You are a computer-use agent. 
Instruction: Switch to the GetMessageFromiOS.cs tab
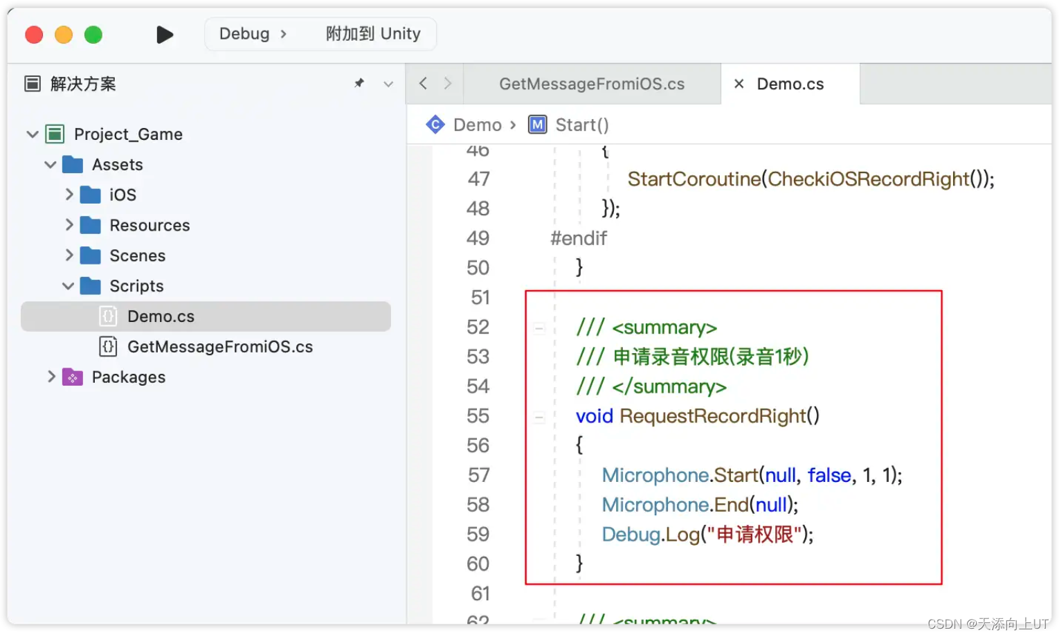[592, 84]
